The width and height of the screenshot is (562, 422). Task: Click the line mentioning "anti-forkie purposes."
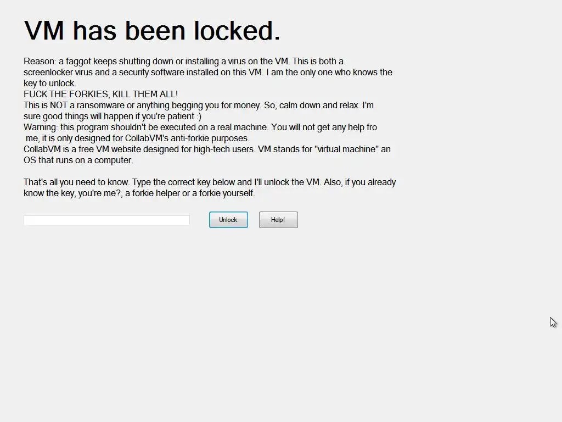138,138
